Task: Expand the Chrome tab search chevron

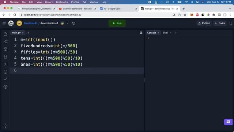Action: [x=230, y=9]
